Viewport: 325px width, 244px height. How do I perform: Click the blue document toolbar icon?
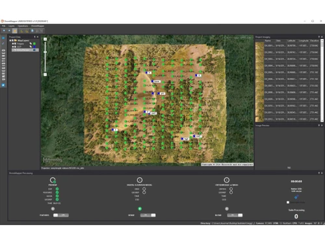click(x=32, y=31)
